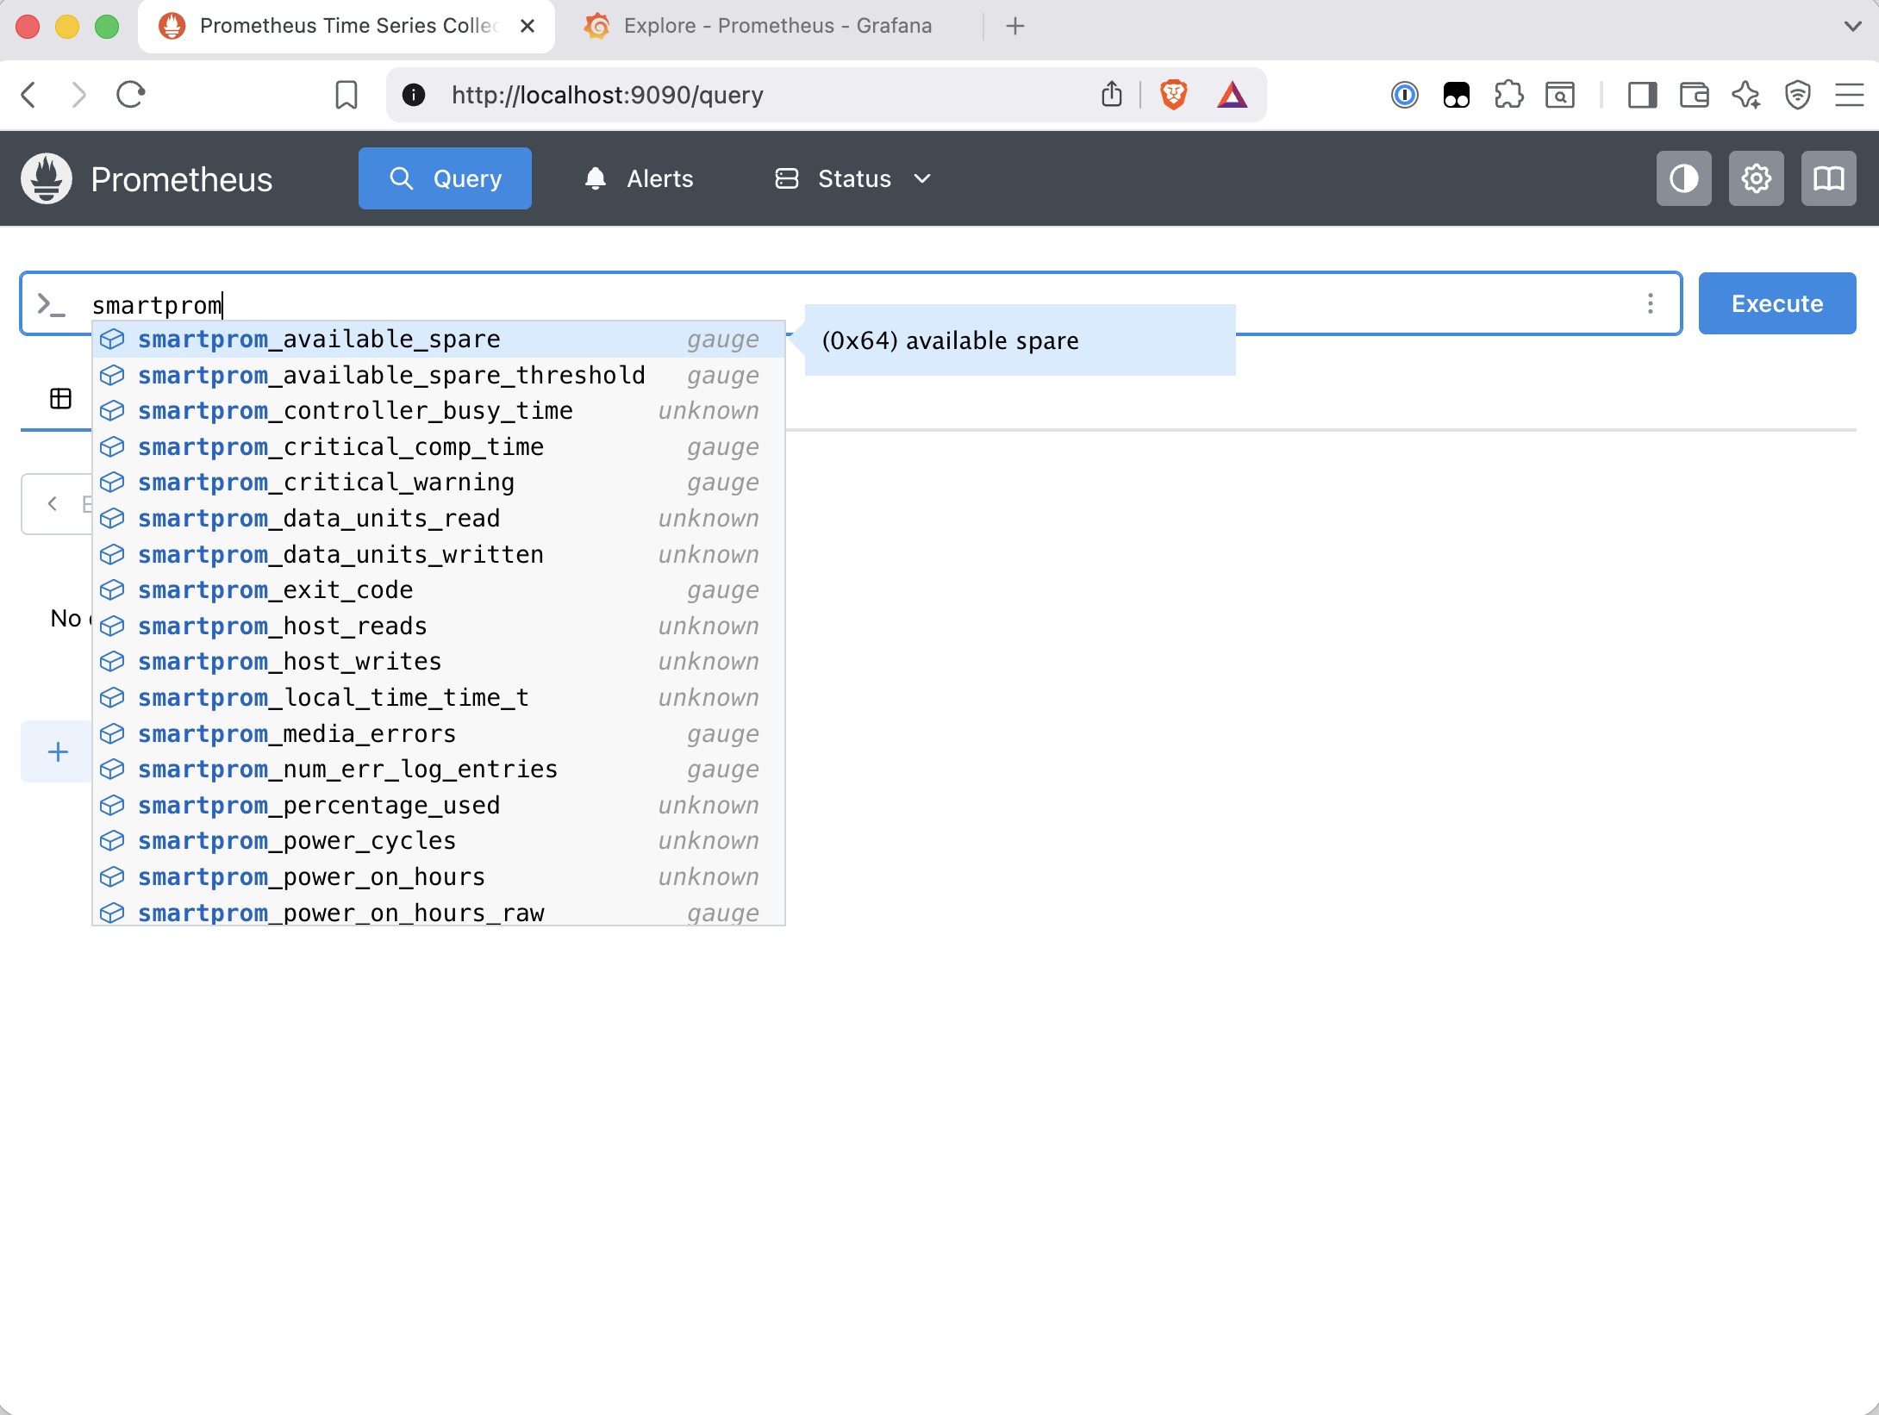Open the Brave VPN shield icon
Viewport: 1879px width, 1415px height.
(1798, 94)
